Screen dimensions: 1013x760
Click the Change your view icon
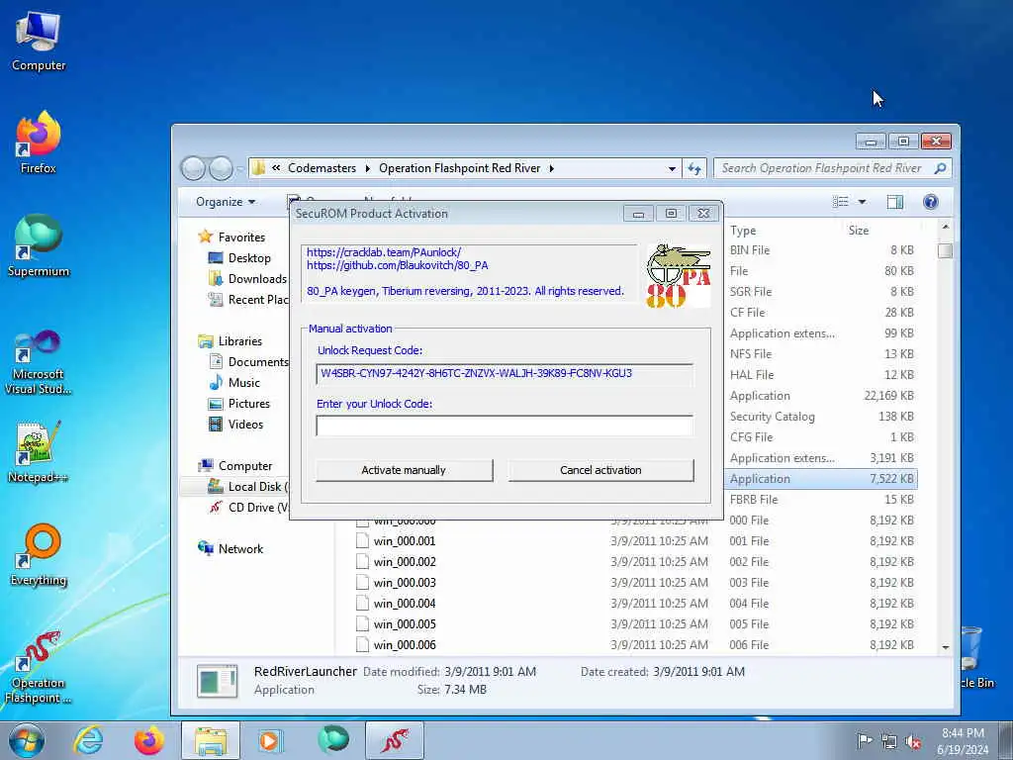841,202
